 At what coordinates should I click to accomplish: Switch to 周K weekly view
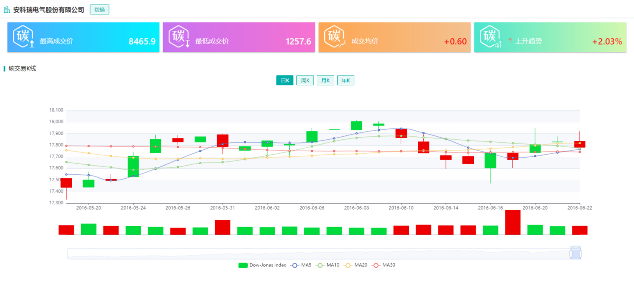tap(305, 80)
